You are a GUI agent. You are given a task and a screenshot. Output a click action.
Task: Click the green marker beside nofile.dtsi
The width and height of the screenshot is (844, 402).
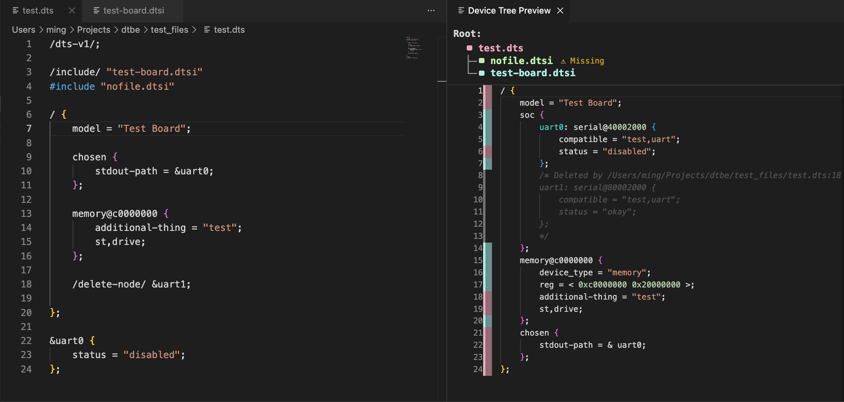point(482,61)
